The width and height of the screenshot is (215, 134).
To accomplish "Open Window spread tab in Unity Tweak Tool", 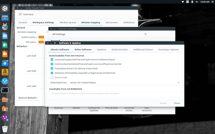I will [x=68, y=23].
